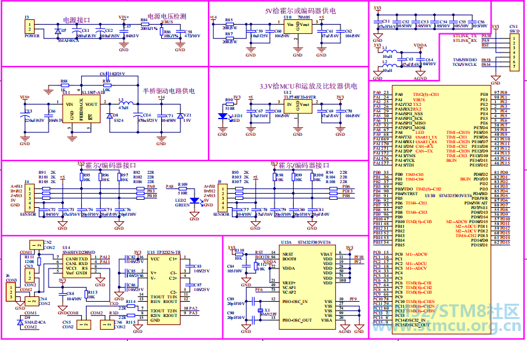527x341 pixels.
Task: Select the U12 TLP740F33 regulator chip
Action: [x=298, y=107]
